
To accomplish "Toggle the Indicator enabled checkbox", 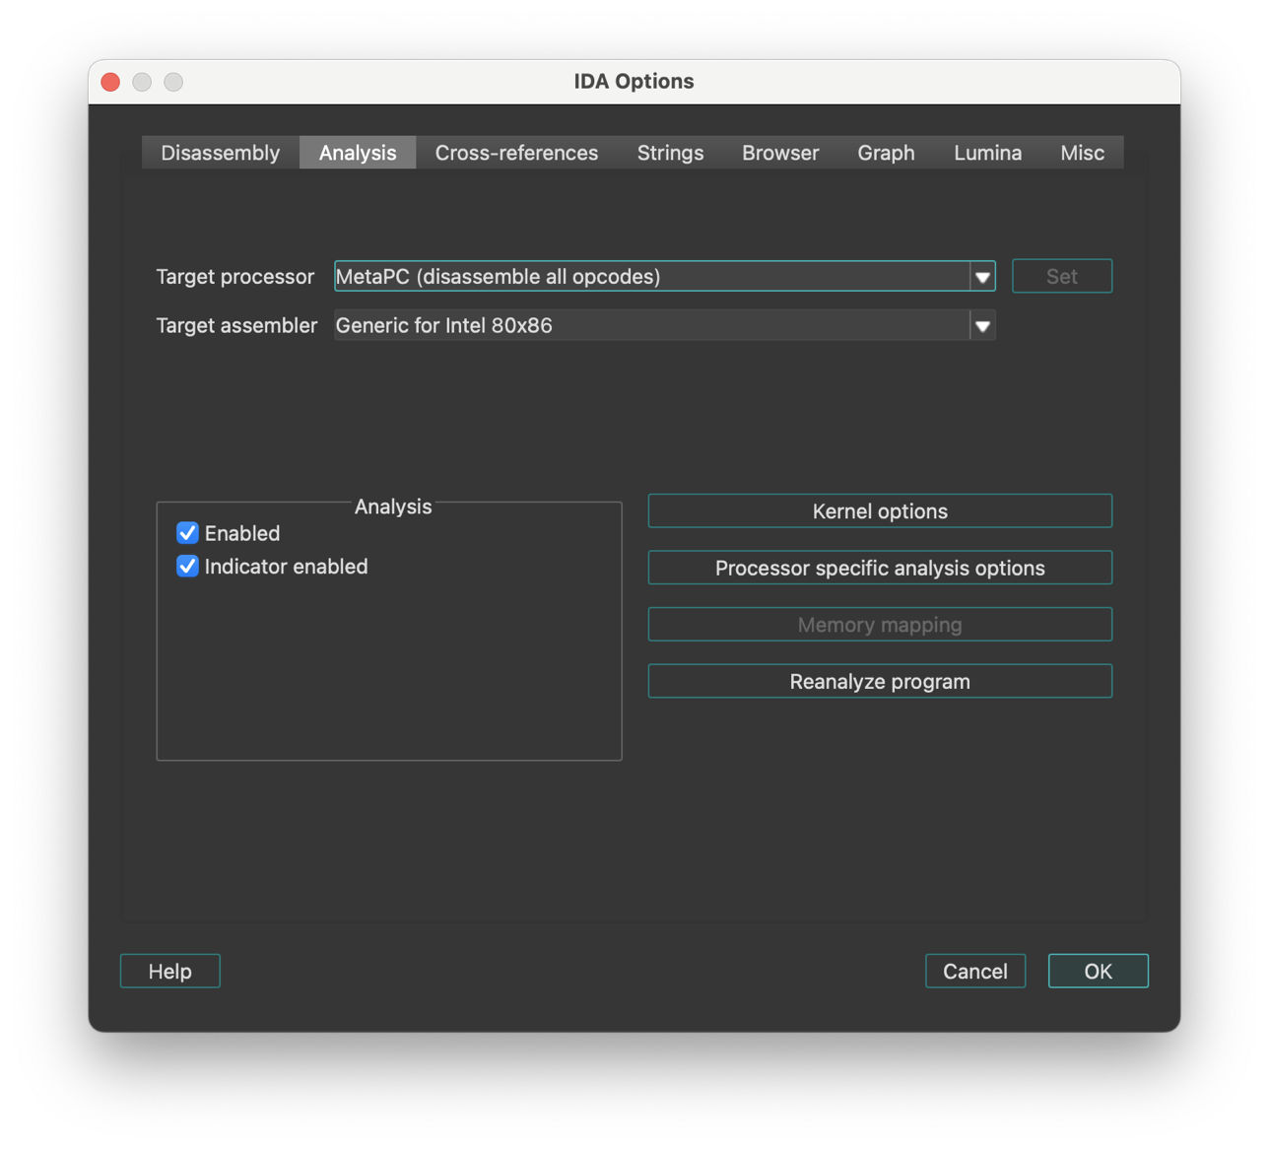I will click(187, 567).
